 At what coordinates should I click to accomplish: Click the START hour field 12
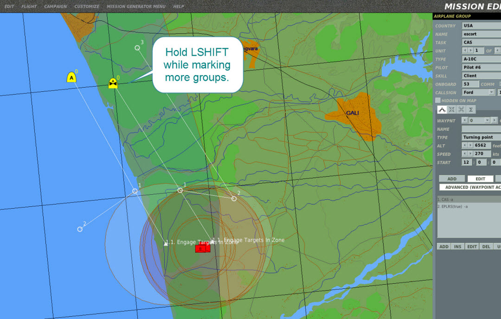point(467,162)
